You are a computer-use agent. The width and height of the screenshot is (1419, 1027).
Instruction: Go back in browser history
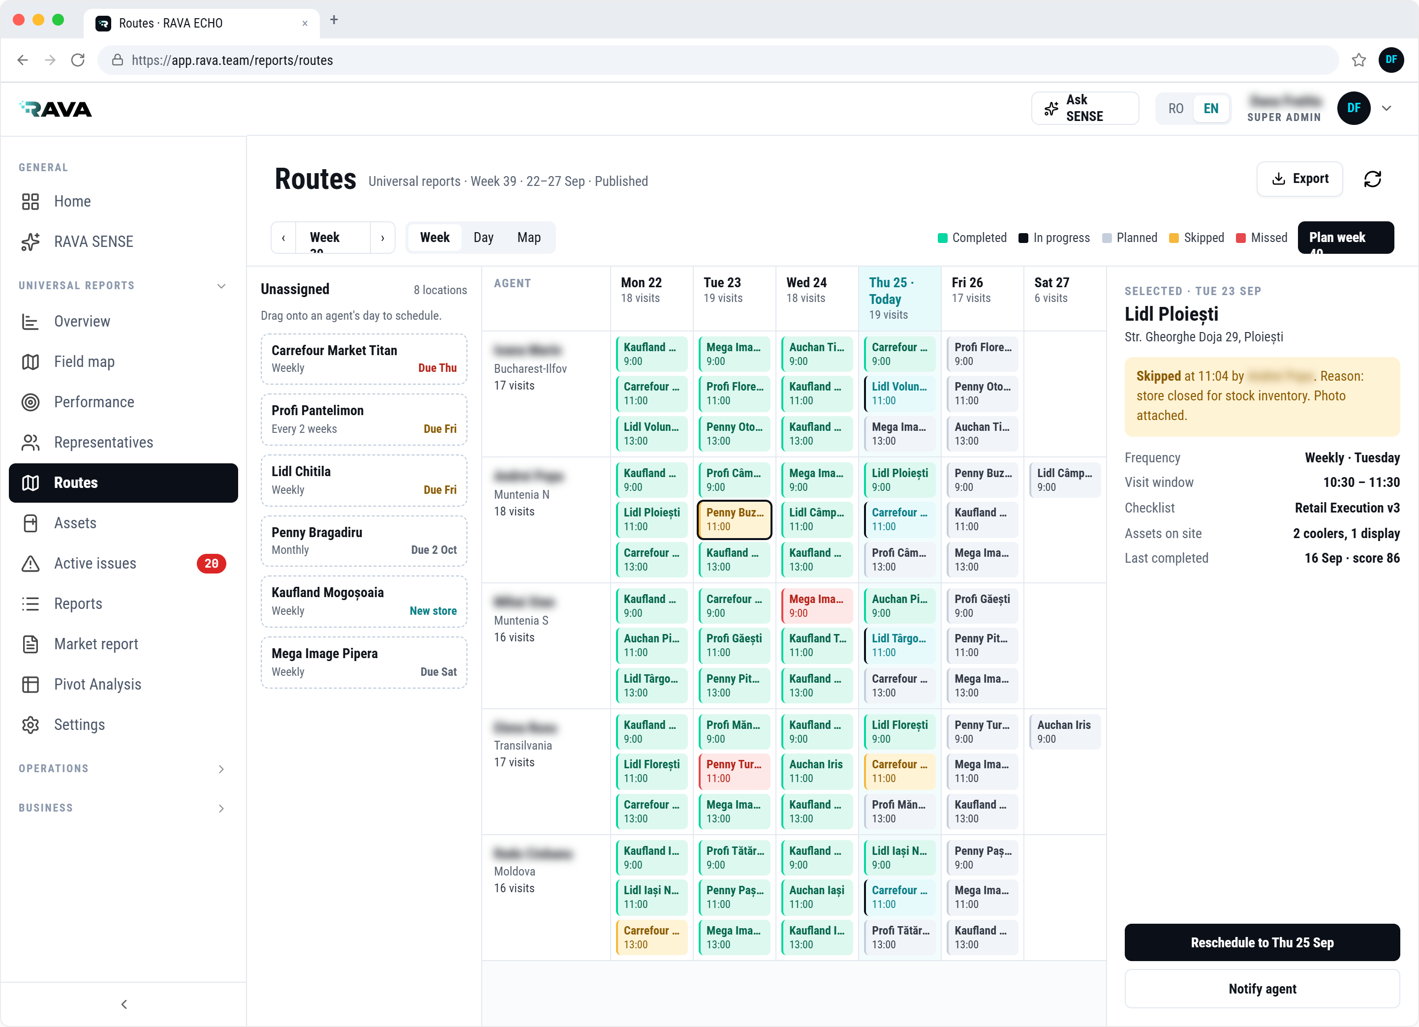tap(23, 60)
